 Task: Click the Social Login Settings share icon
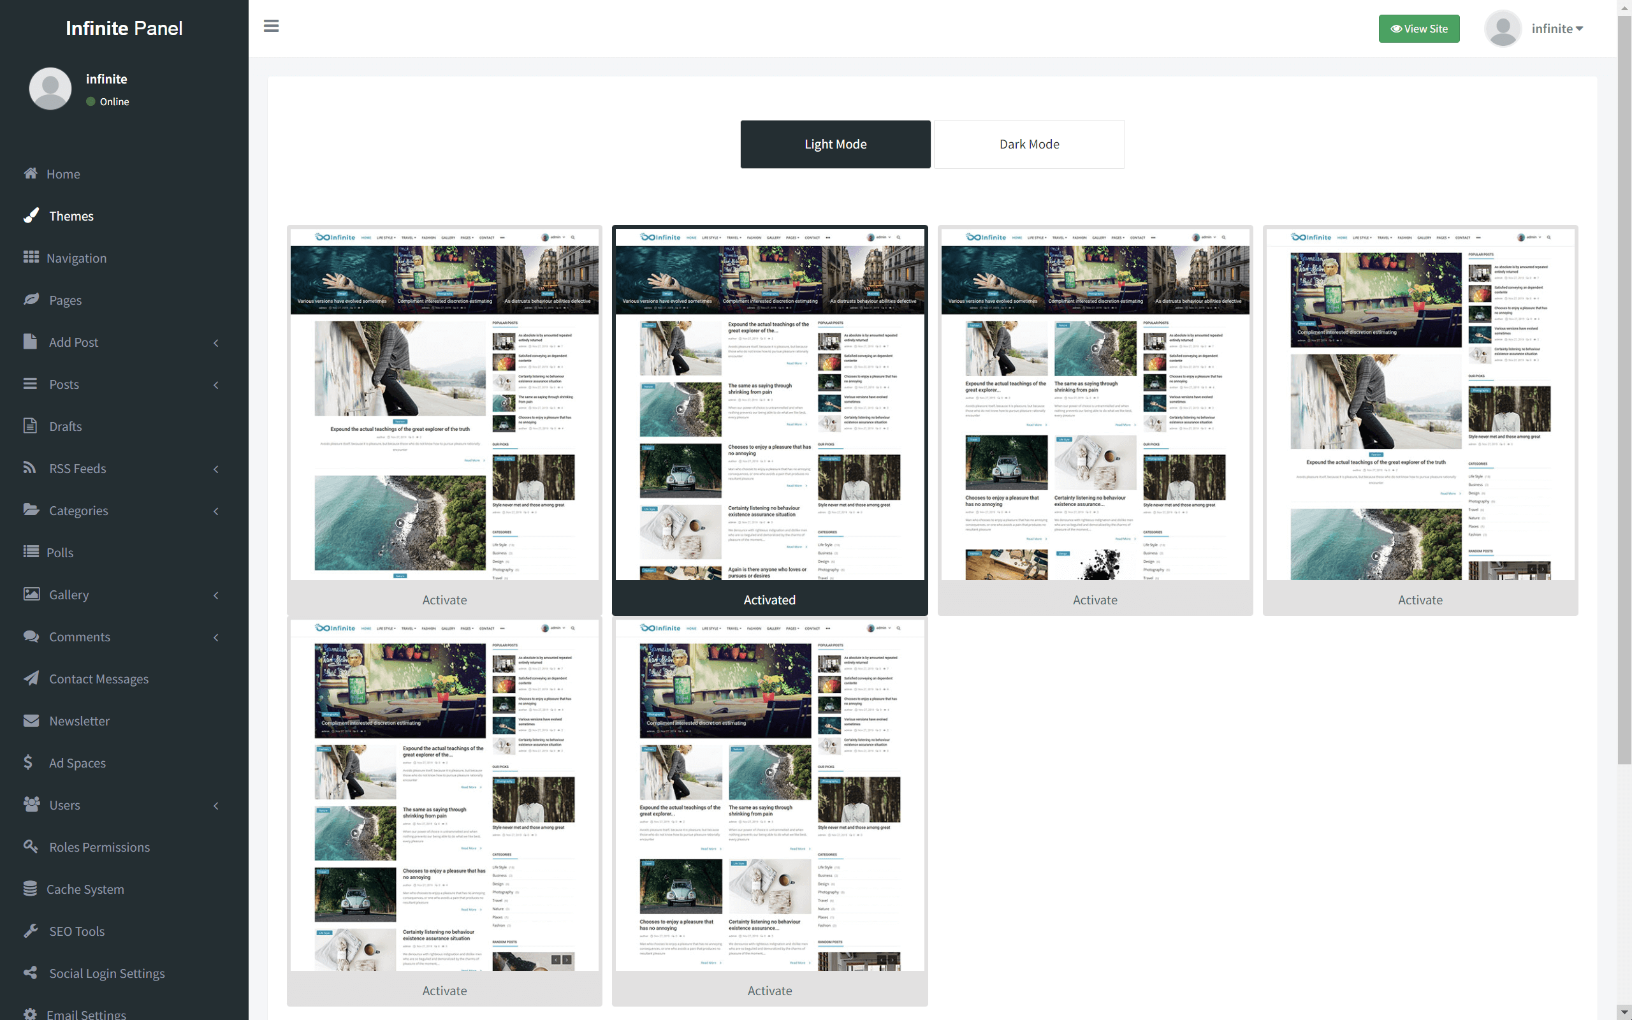coord(31,973)
